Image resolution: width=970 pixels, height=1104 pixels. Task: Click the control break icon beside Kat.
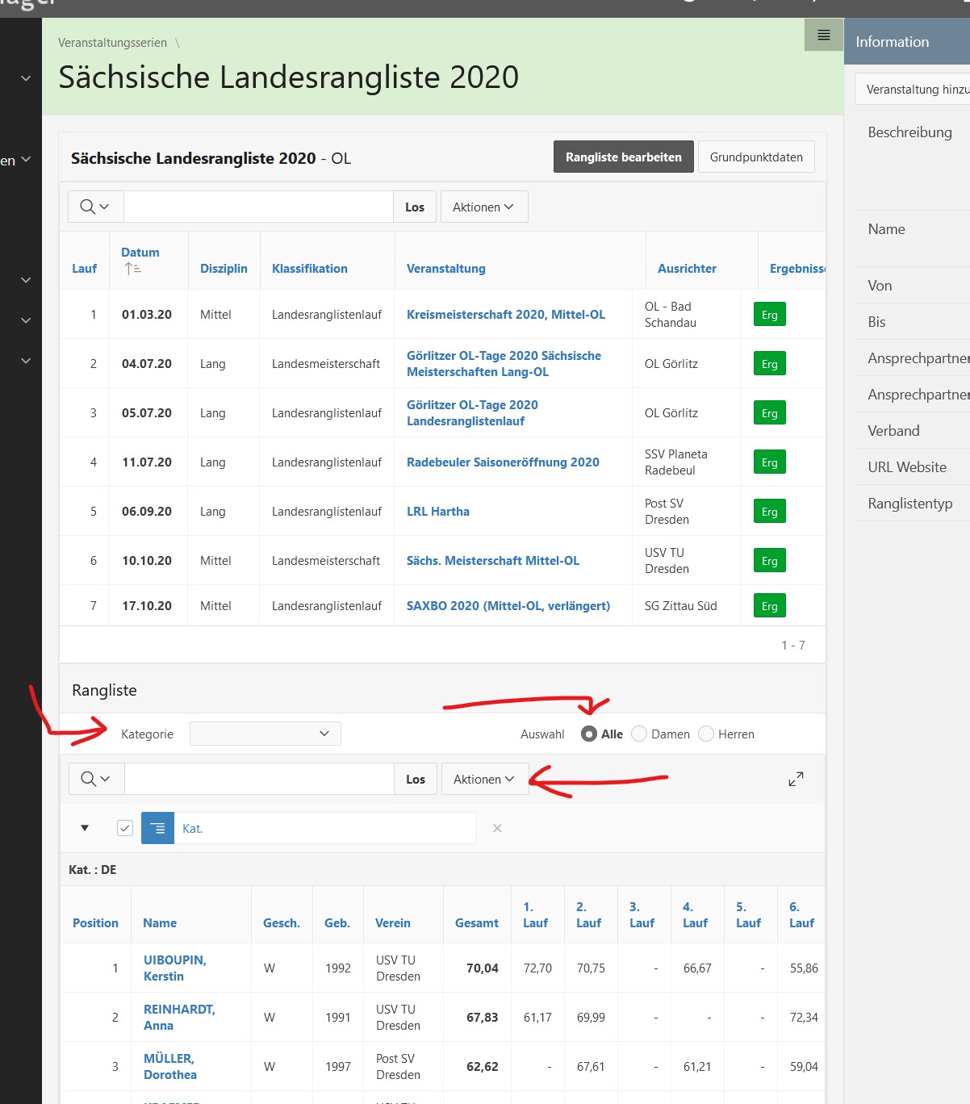157,828
